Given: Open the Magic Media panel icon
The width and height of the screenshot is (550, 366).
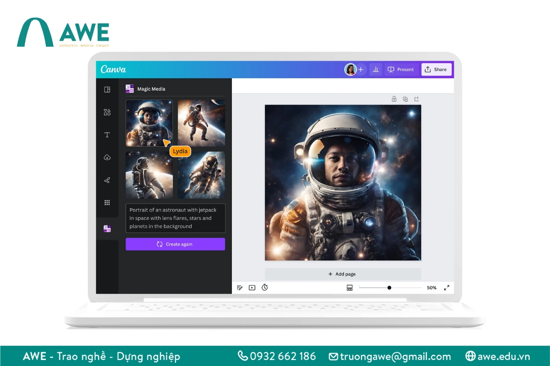Looking at the screenshot, I should coord(107,228).
